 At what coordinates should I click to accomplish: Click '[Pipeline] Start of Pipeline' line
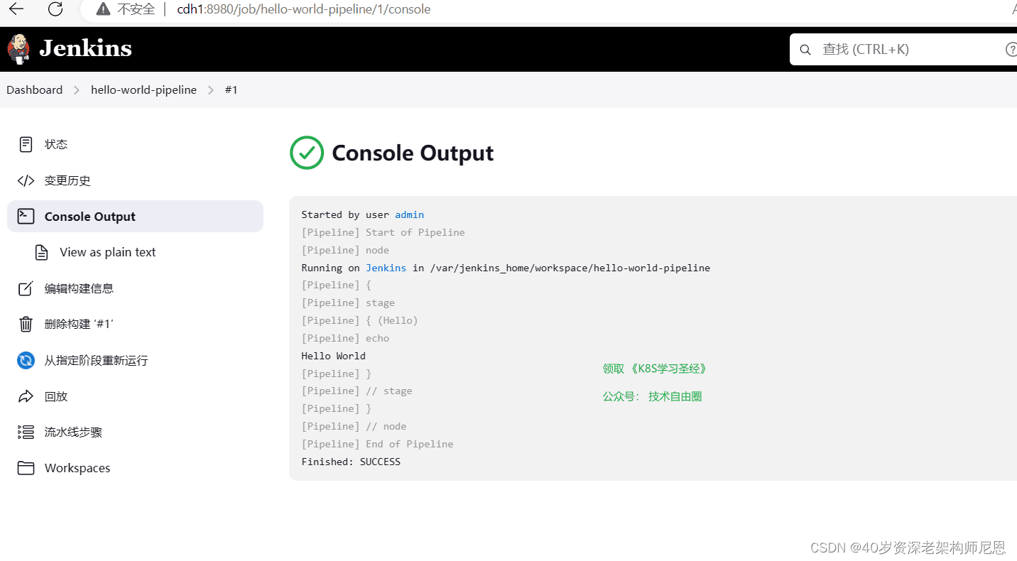384,232
